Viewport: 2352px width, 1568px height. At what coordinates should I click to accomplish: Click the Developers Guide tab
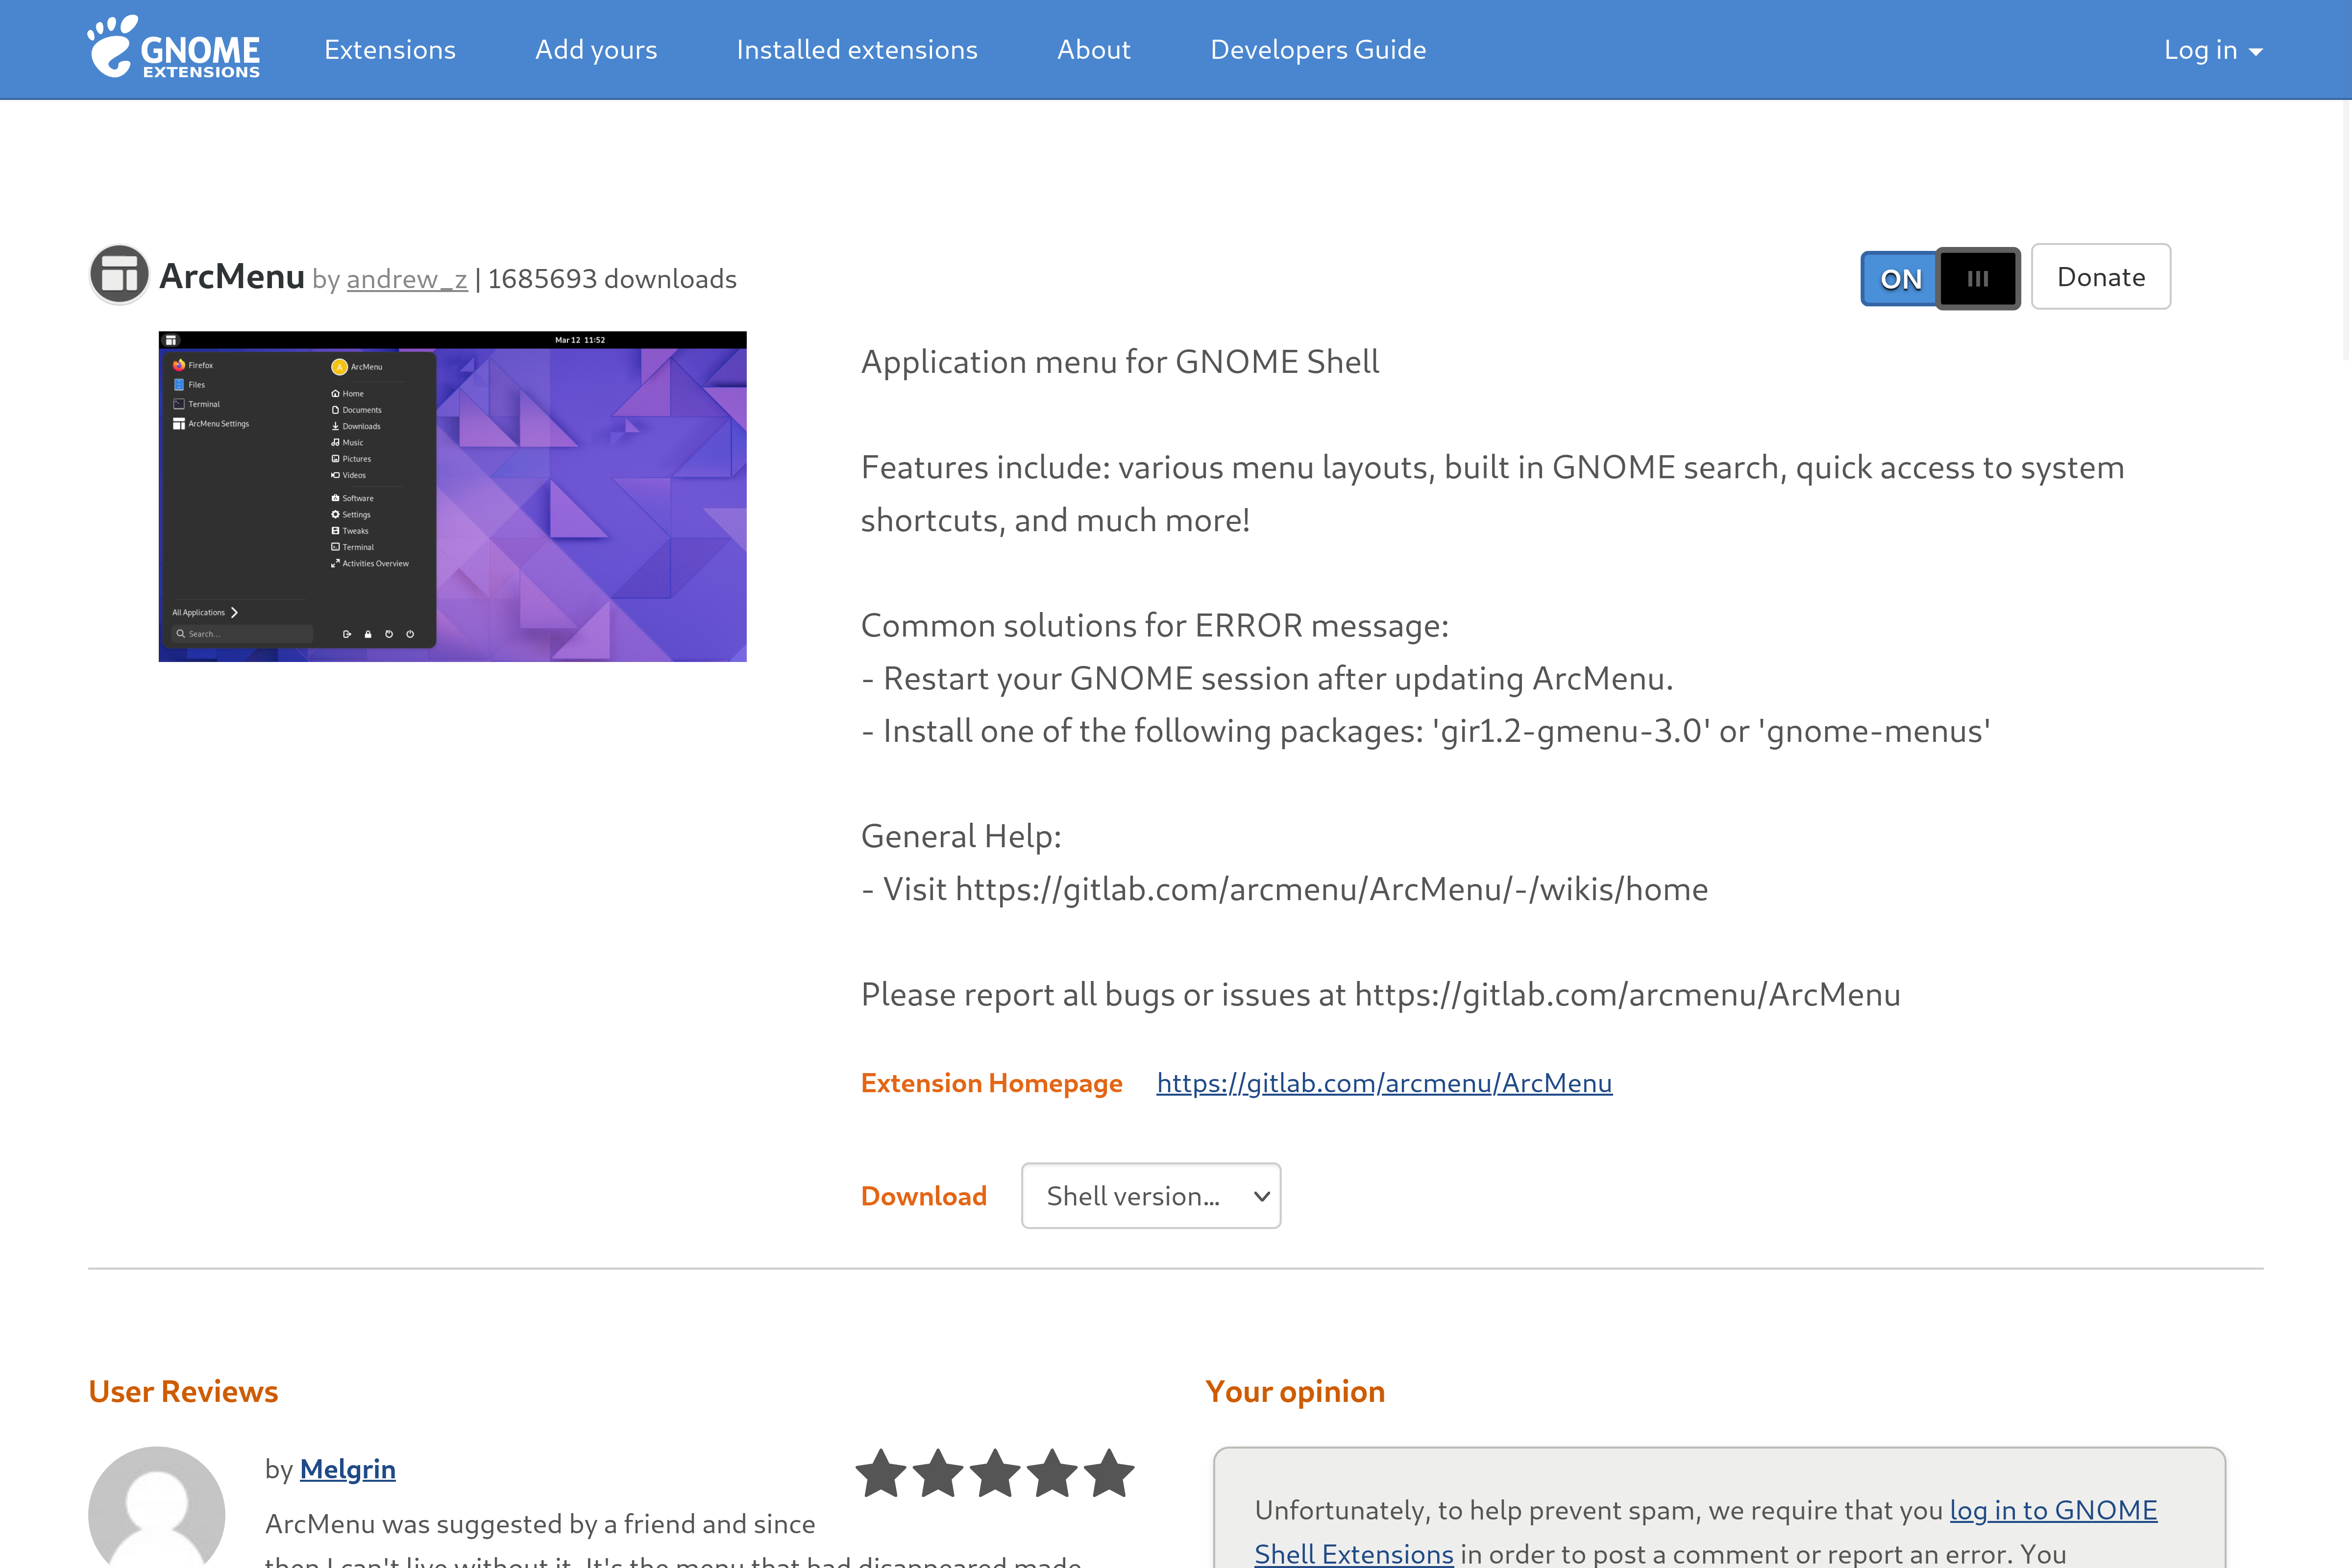1318,49
